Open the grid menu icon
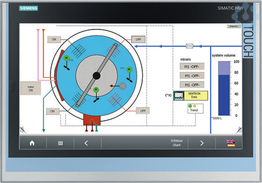 61,143
